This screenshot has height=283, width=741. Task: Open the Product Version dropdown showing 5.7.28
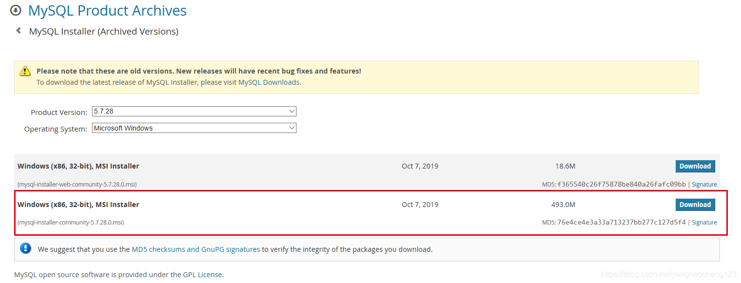[194, 112]
